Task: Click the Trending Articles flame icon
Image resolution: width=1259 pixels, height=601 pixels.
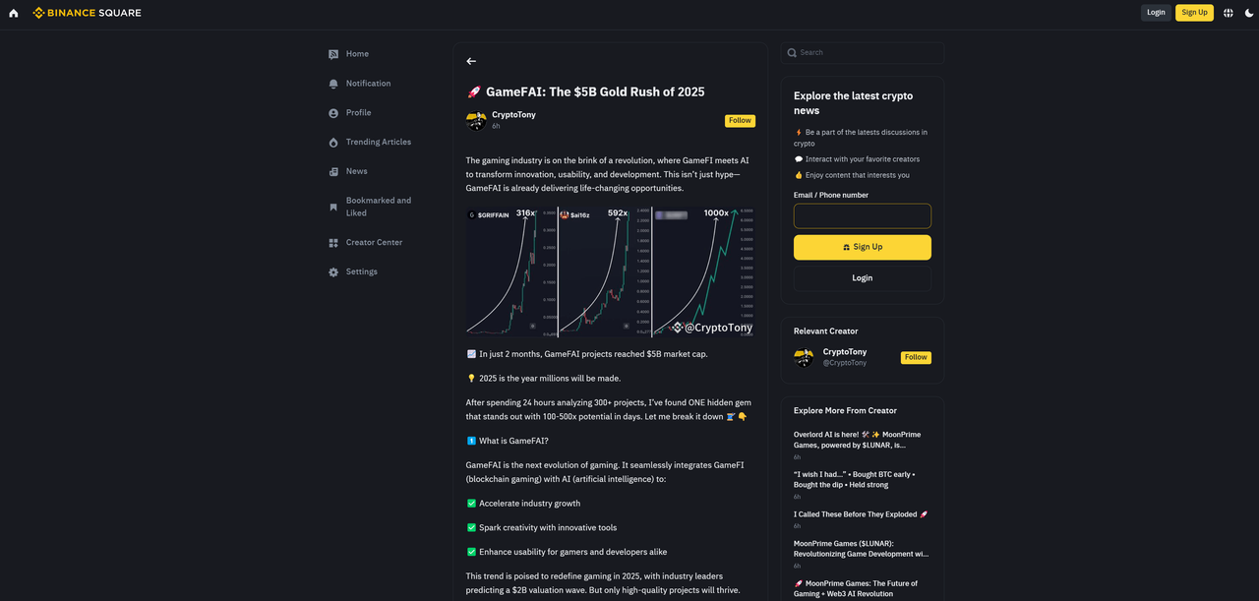Action: (x=333, y=143)
